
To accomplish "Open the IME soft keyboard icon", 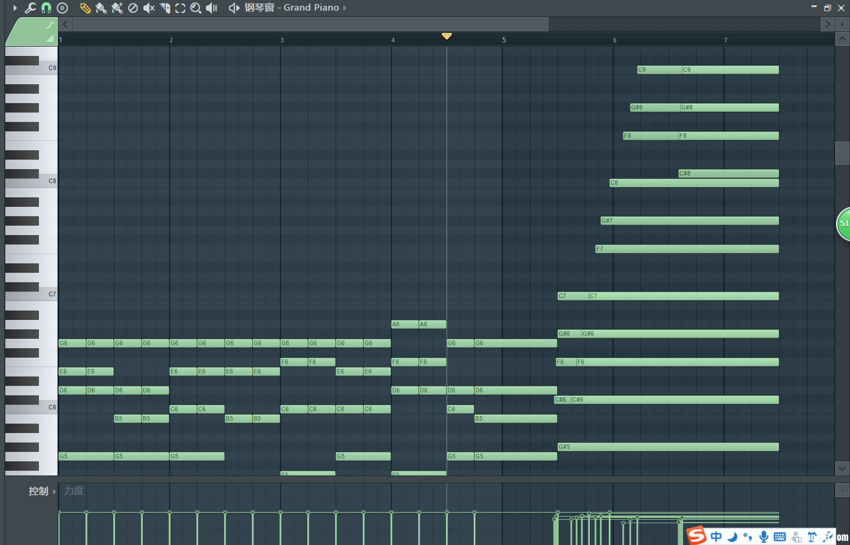I will (x=780, y=536).
